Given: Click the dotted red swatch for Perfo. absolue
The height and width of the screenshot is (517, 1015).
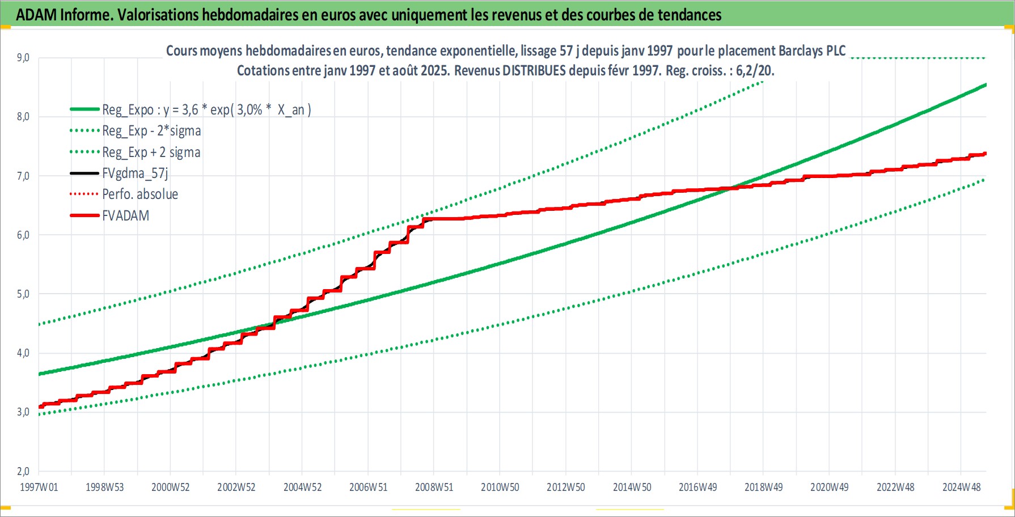Looking at the screenshot, I should point(84,194).
